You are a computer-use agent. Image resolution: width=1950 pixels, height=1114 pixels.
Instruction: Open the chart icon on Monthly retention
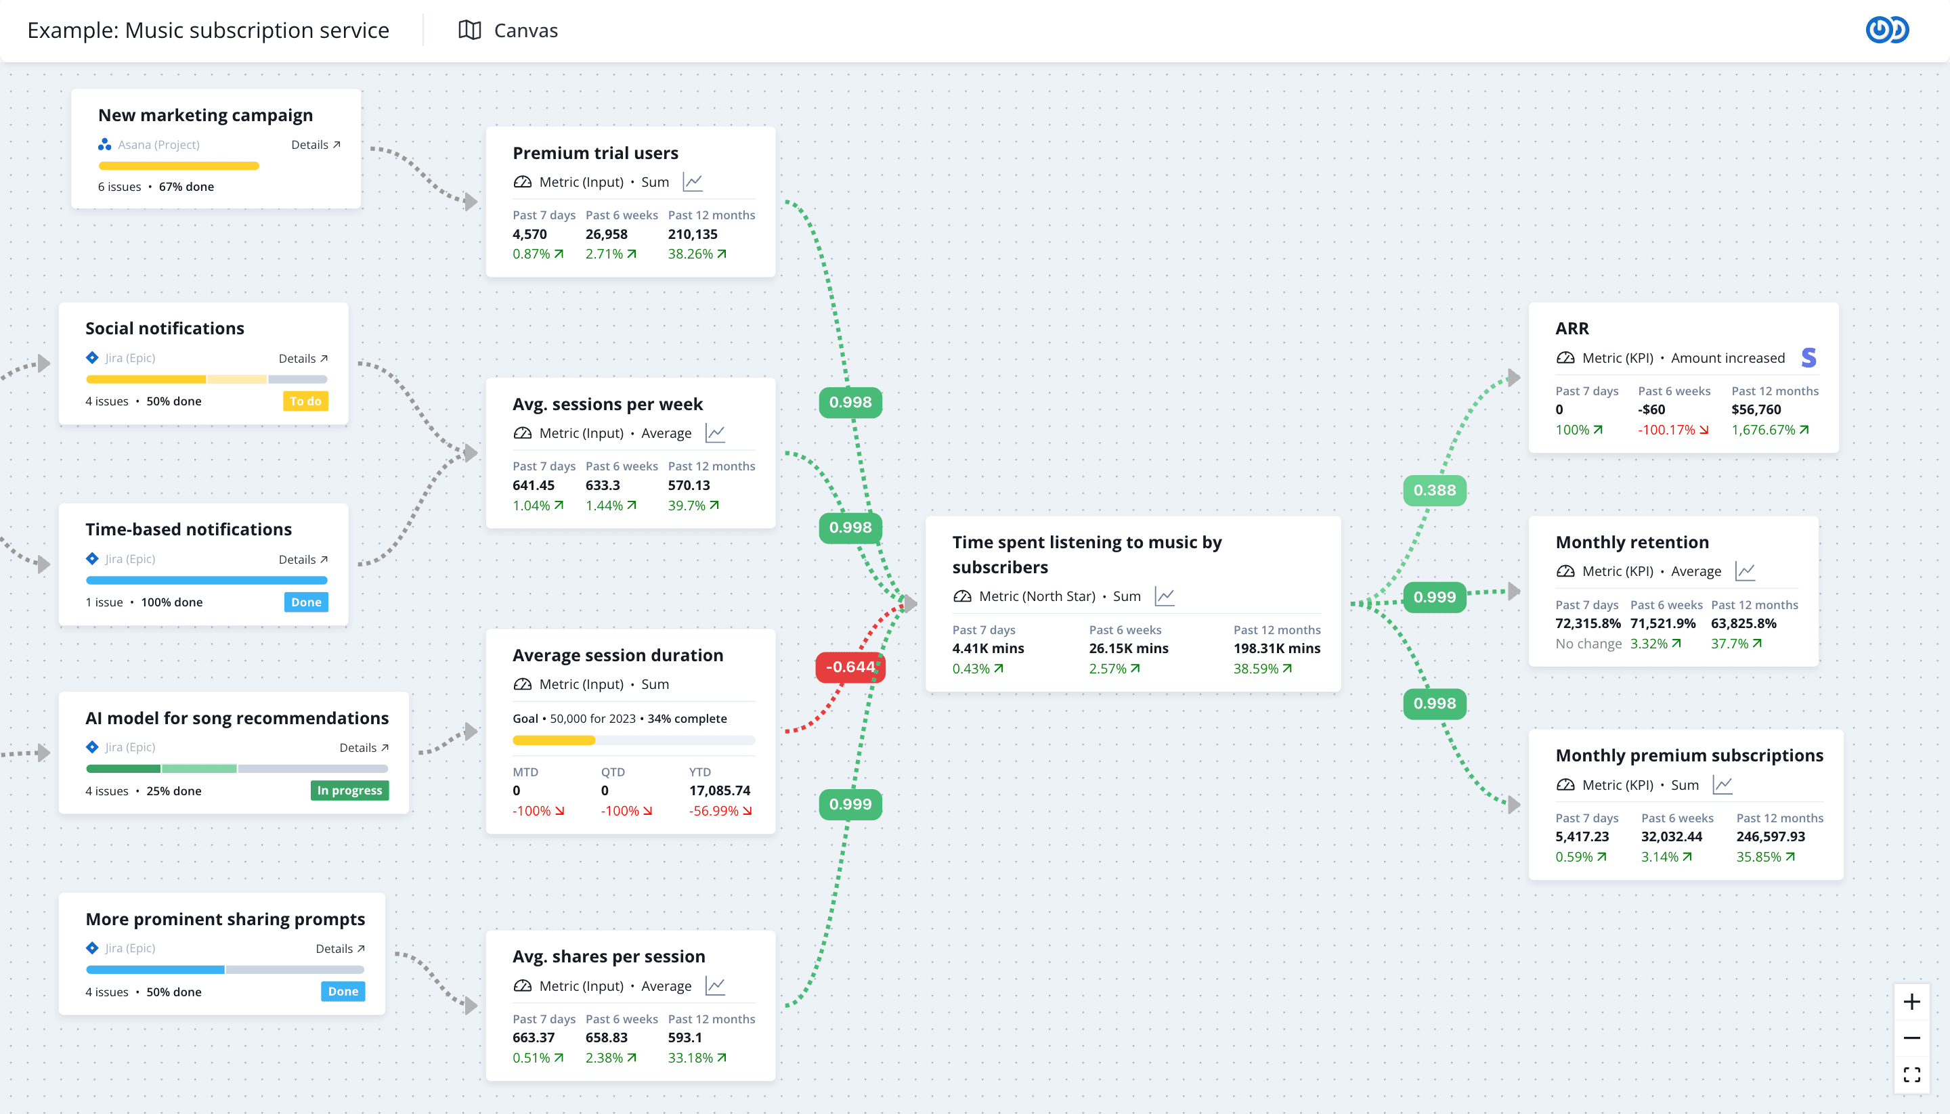(1747, 571)
